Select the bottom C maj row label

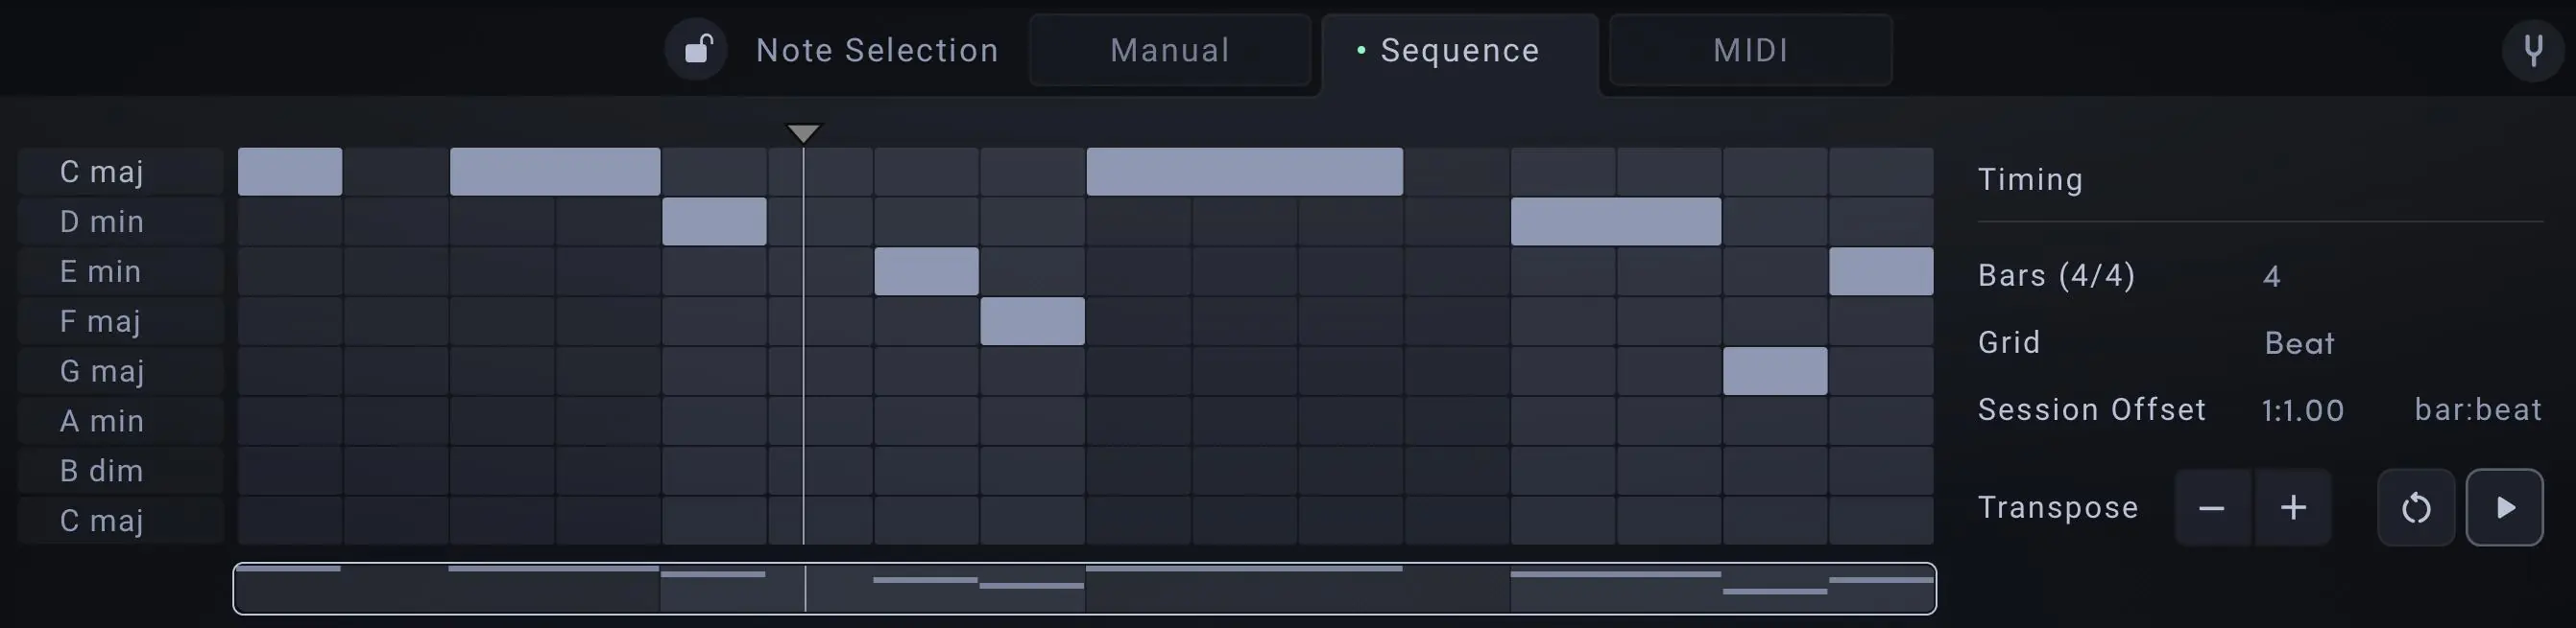click(120, 522)
